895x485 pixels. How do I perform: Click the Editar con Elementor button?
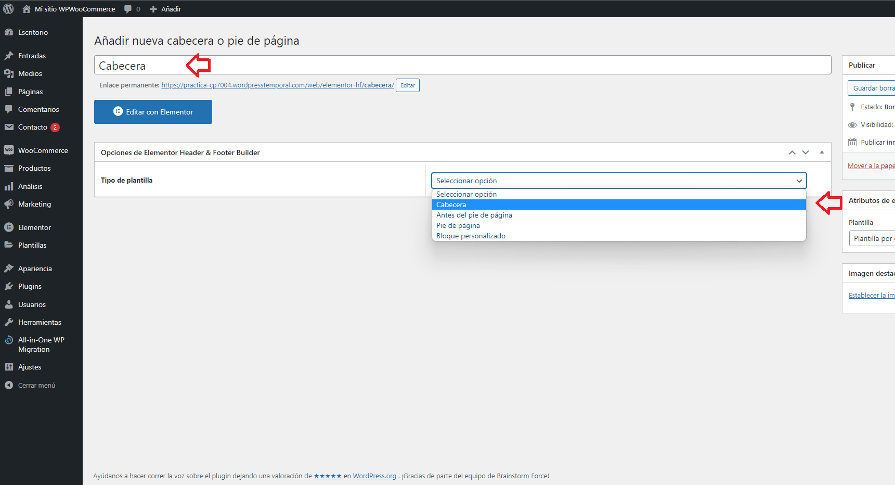click(x=153, y=112)
